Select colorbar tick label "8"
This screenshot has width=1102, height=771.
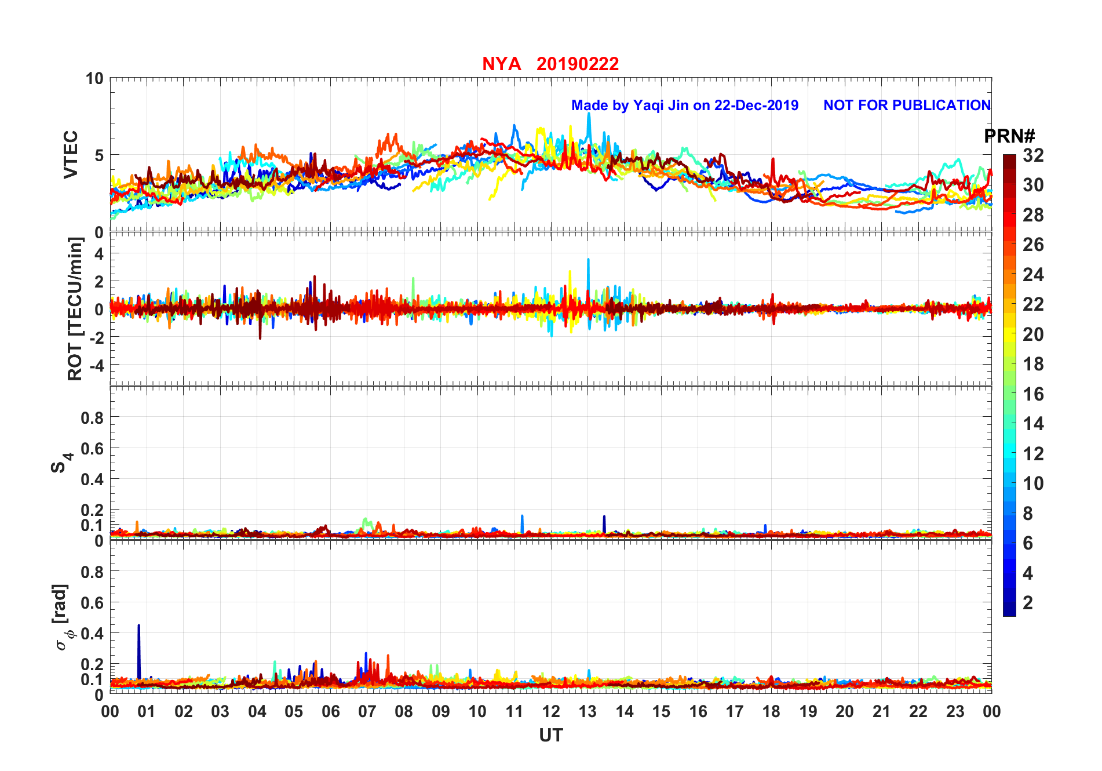1028,514
